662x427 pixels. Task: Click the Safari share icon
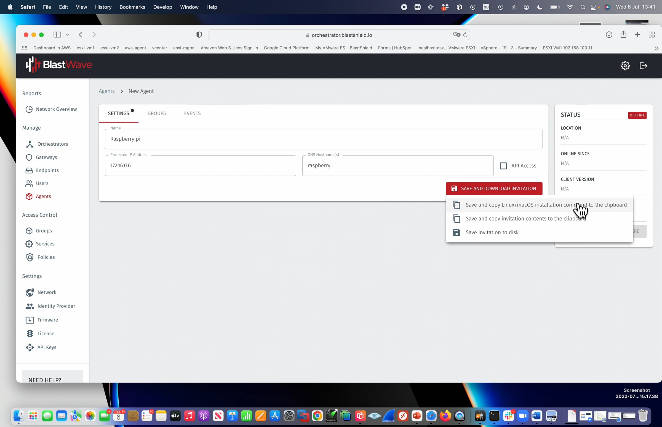623,34
